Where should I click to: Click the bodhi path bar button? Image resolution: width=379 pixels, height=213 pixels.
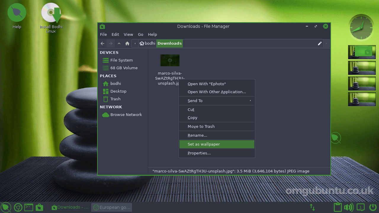point(147,43)
